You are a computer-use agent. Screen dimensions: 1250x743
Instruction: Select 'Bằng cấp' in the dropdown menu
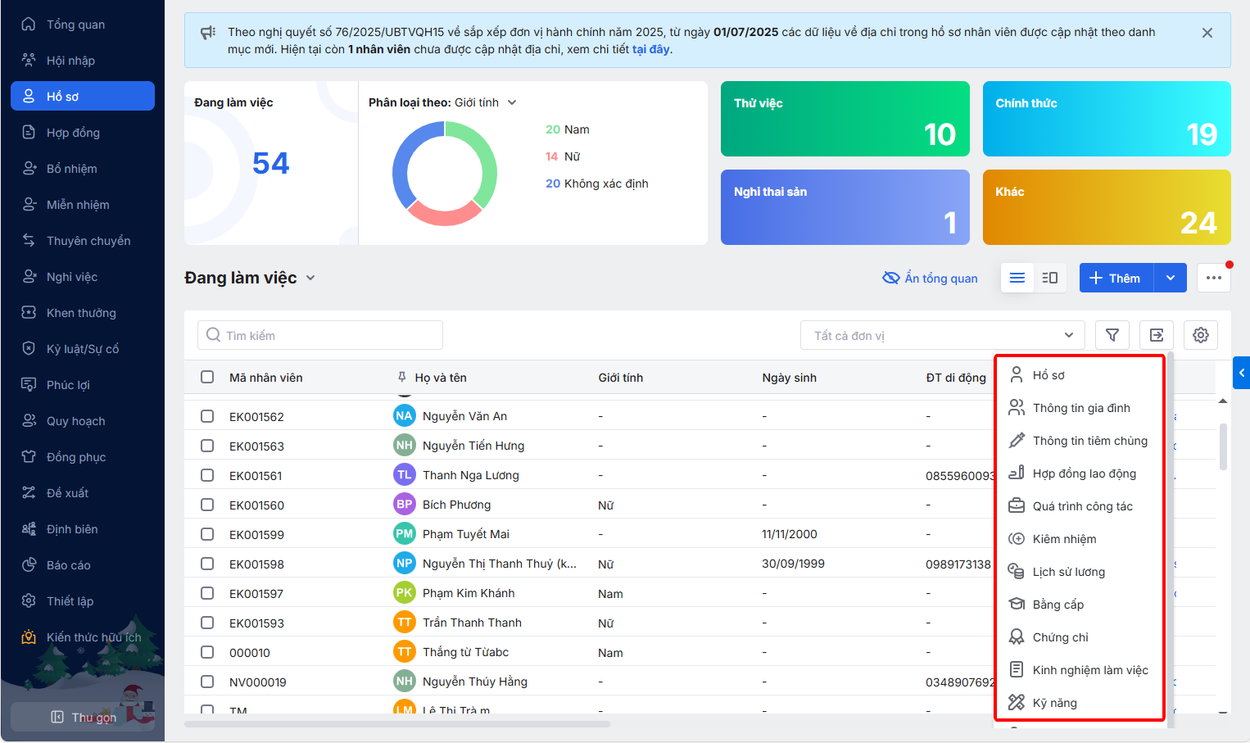pyautogui.click(x=1058, y=605)
